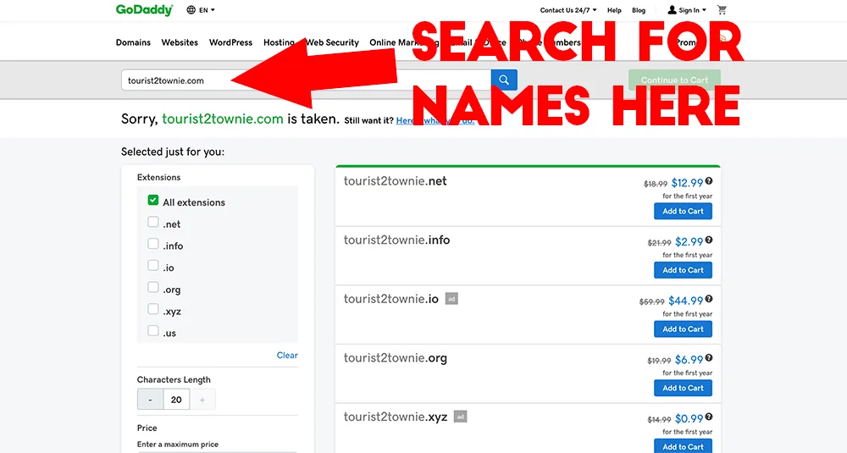
Task: Add tourist2townie.xyz to cart
Action: 683,446
